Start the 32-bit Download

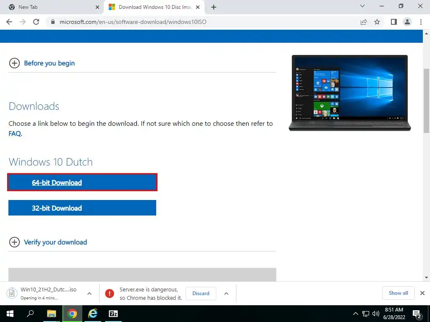point(82,208)
